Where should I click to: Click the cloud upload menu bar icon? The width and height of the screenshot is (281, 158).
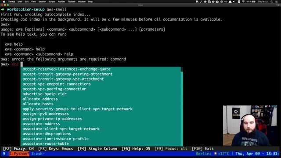[x=217, y=2]
